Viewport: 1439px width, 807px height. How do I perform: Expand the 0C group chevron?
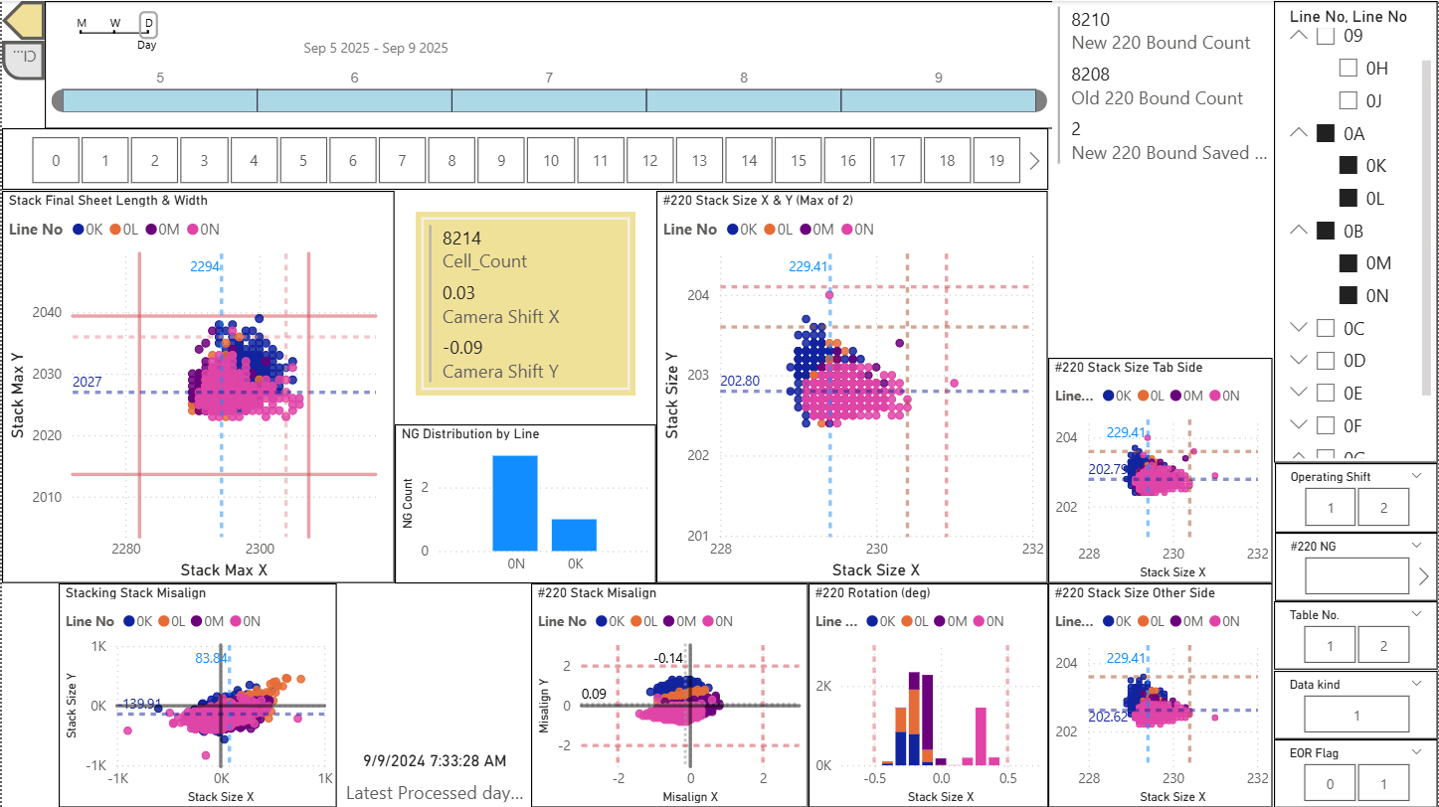click(1298, 327)
